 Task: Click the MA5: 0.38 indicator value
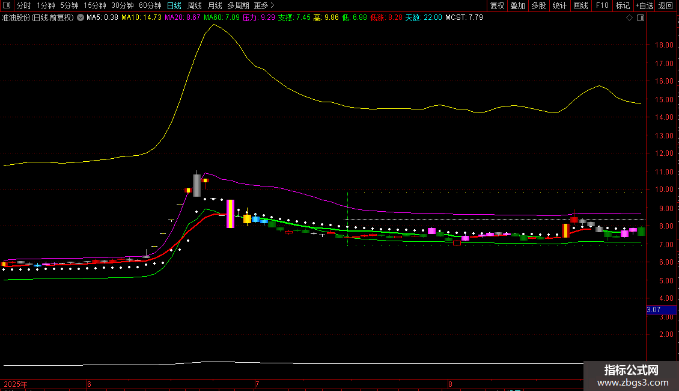[102, 17]
